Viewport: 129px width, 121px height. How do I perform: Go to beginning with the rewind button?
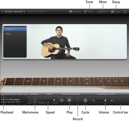pos(62,100)
